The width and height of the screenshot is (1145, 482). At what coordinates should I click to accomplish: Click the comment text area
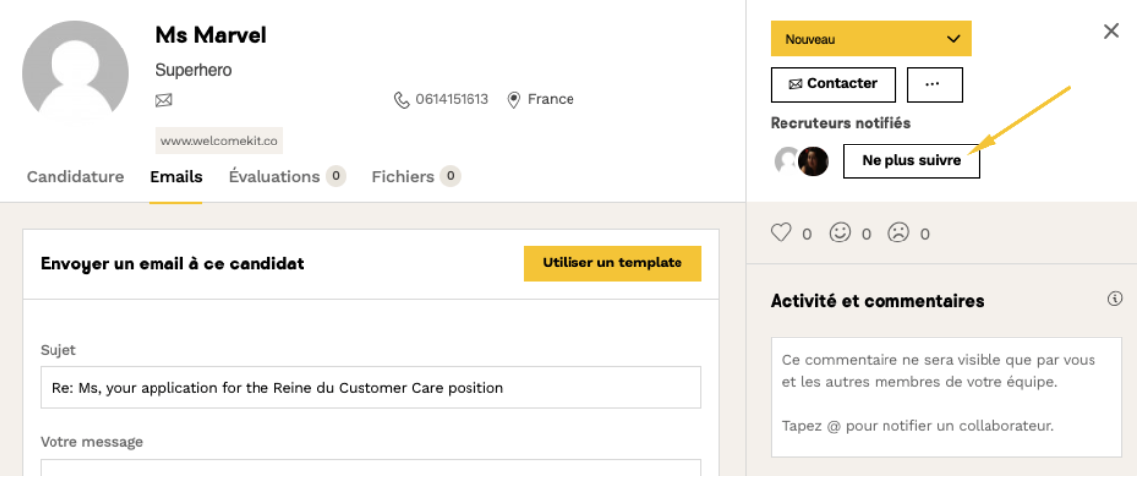945,396
